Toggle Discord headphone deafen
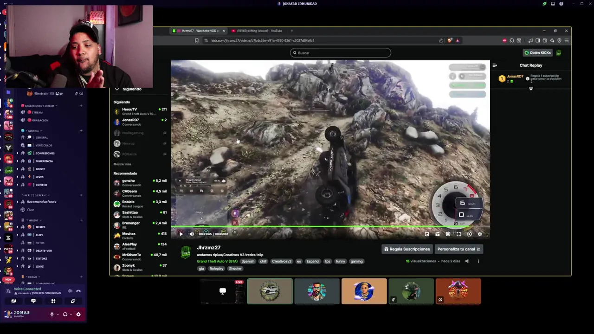Viewport: 594px width, 334px height. 65,315
